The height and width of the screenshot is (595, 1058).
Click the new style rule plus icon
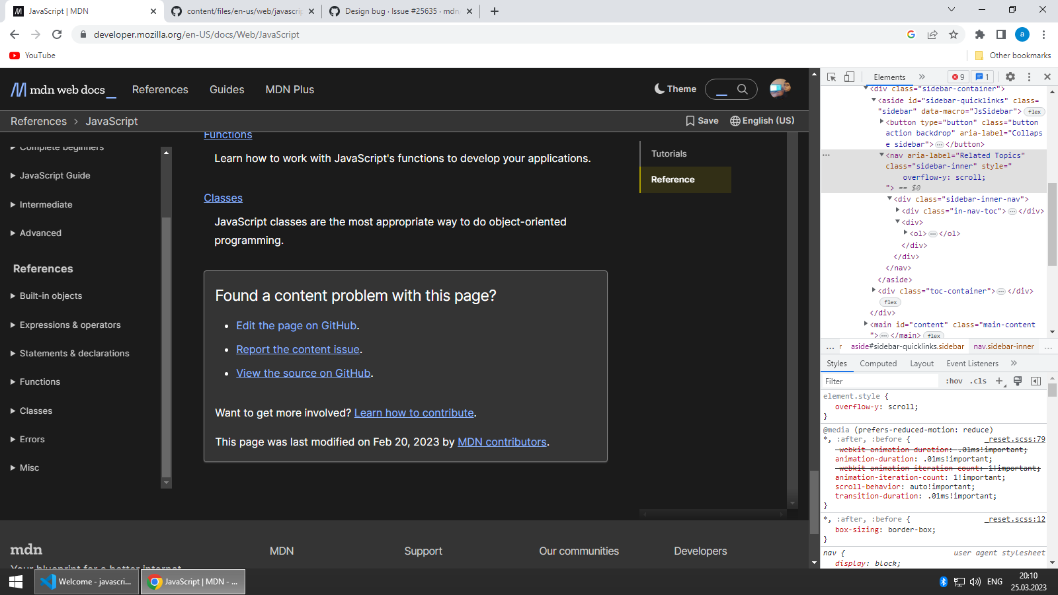click(999, 381)
